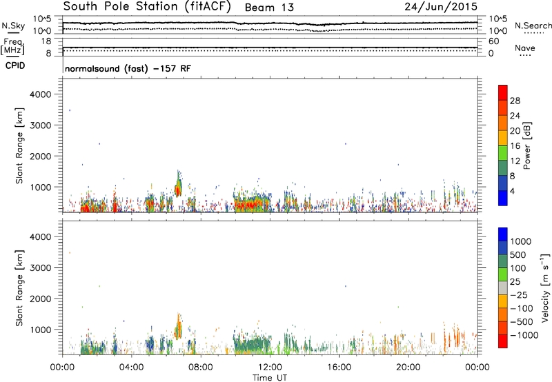Viewport: 552px width, 382px height.
Task: Click the "-25" velocity colorbar label
Action: [518, 295]
